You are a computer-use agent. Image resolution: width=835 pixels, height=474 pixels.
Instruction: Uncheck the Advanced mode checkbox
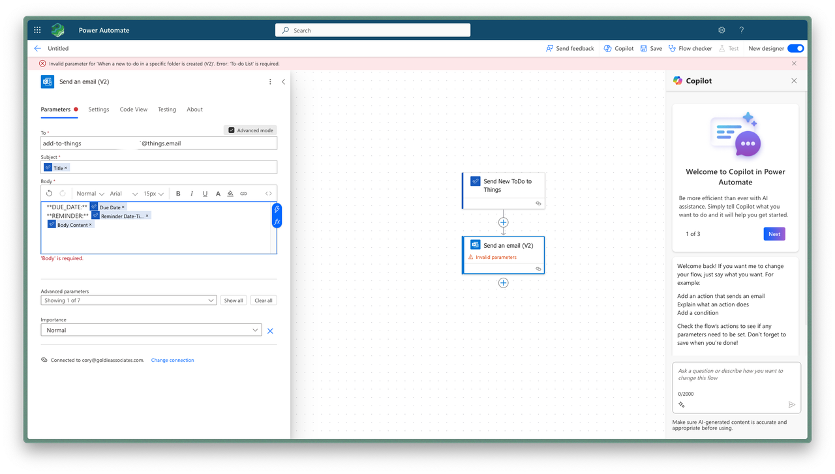pos(232,130)
